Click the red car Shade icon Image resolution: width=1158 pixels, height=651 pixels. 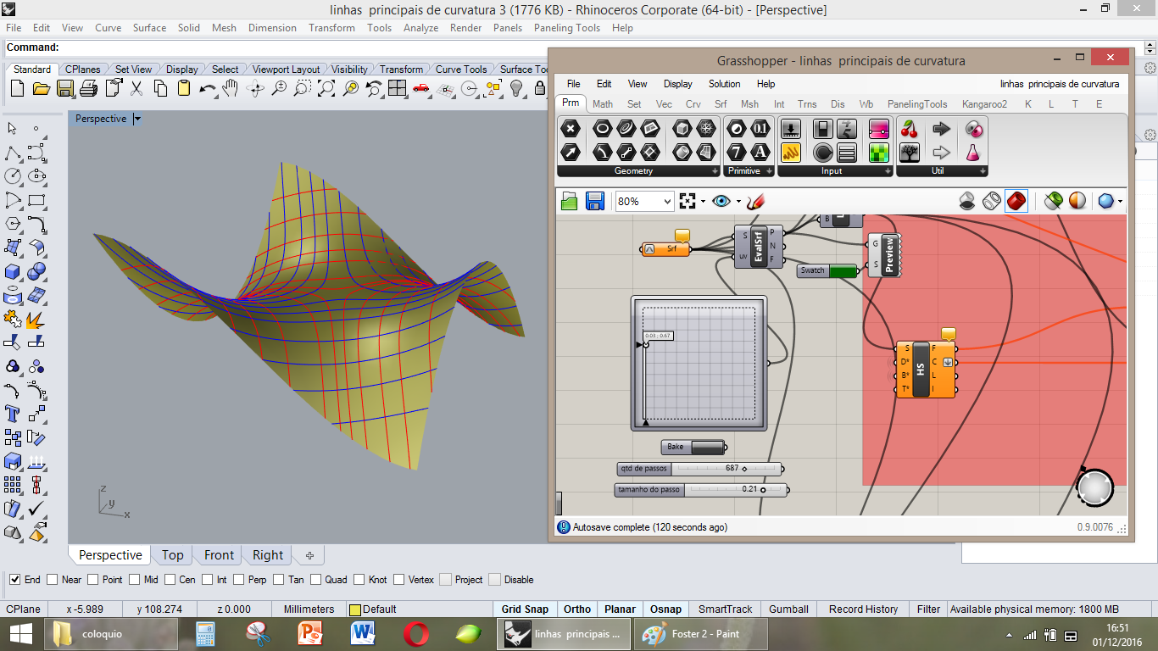[x=421, y=88]
